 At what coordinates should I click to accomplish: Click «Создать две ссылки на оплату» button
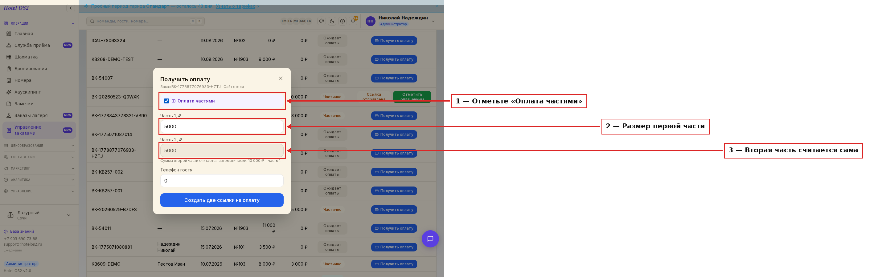pyautogui.click(x=222, y=200)
